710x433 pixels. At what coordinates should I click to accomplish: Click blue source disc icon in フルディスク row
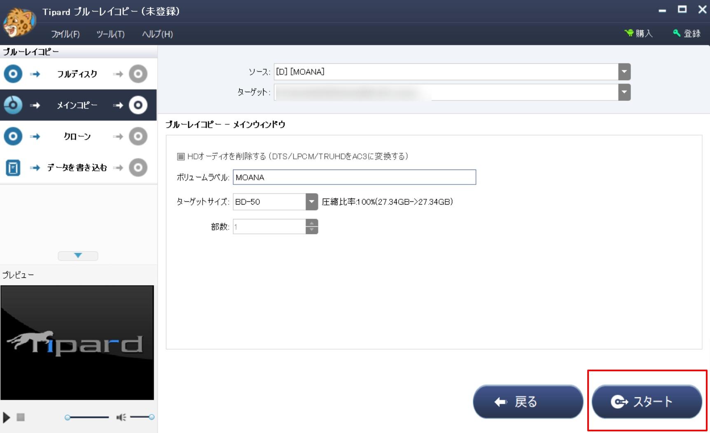click(13, 74)
